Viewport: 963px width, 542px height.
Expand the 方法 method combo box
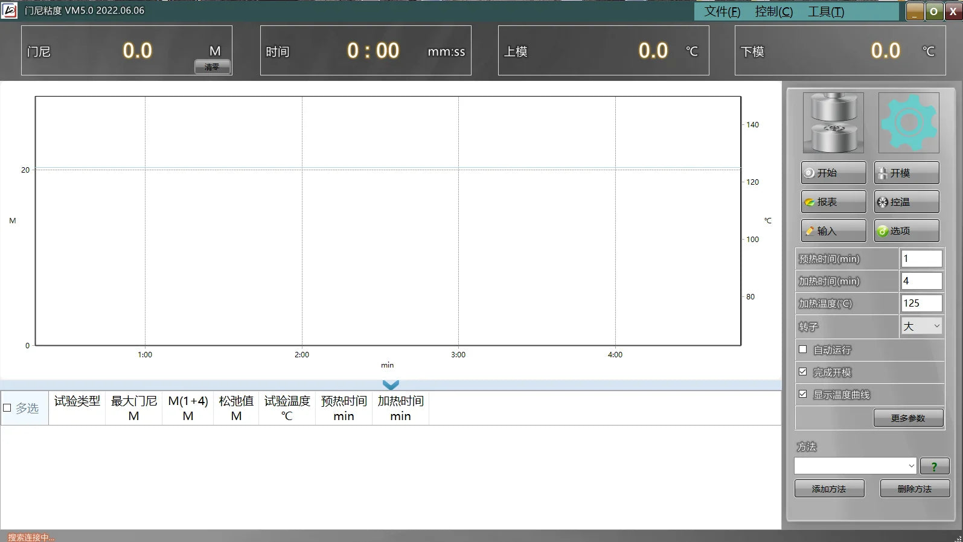click(x=855, y=466)
